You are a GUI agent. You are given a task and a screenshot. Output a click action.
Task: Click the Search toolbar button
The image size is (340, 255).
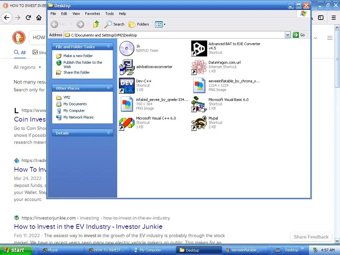[114, 24]
